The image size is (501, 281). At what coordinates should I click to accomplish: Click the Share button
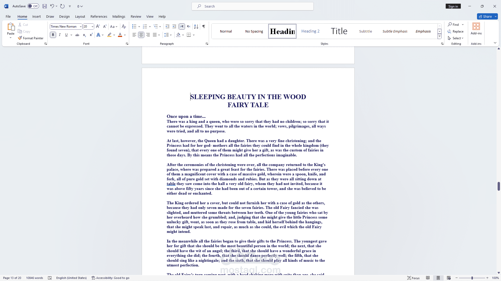[x=485, y=16]
